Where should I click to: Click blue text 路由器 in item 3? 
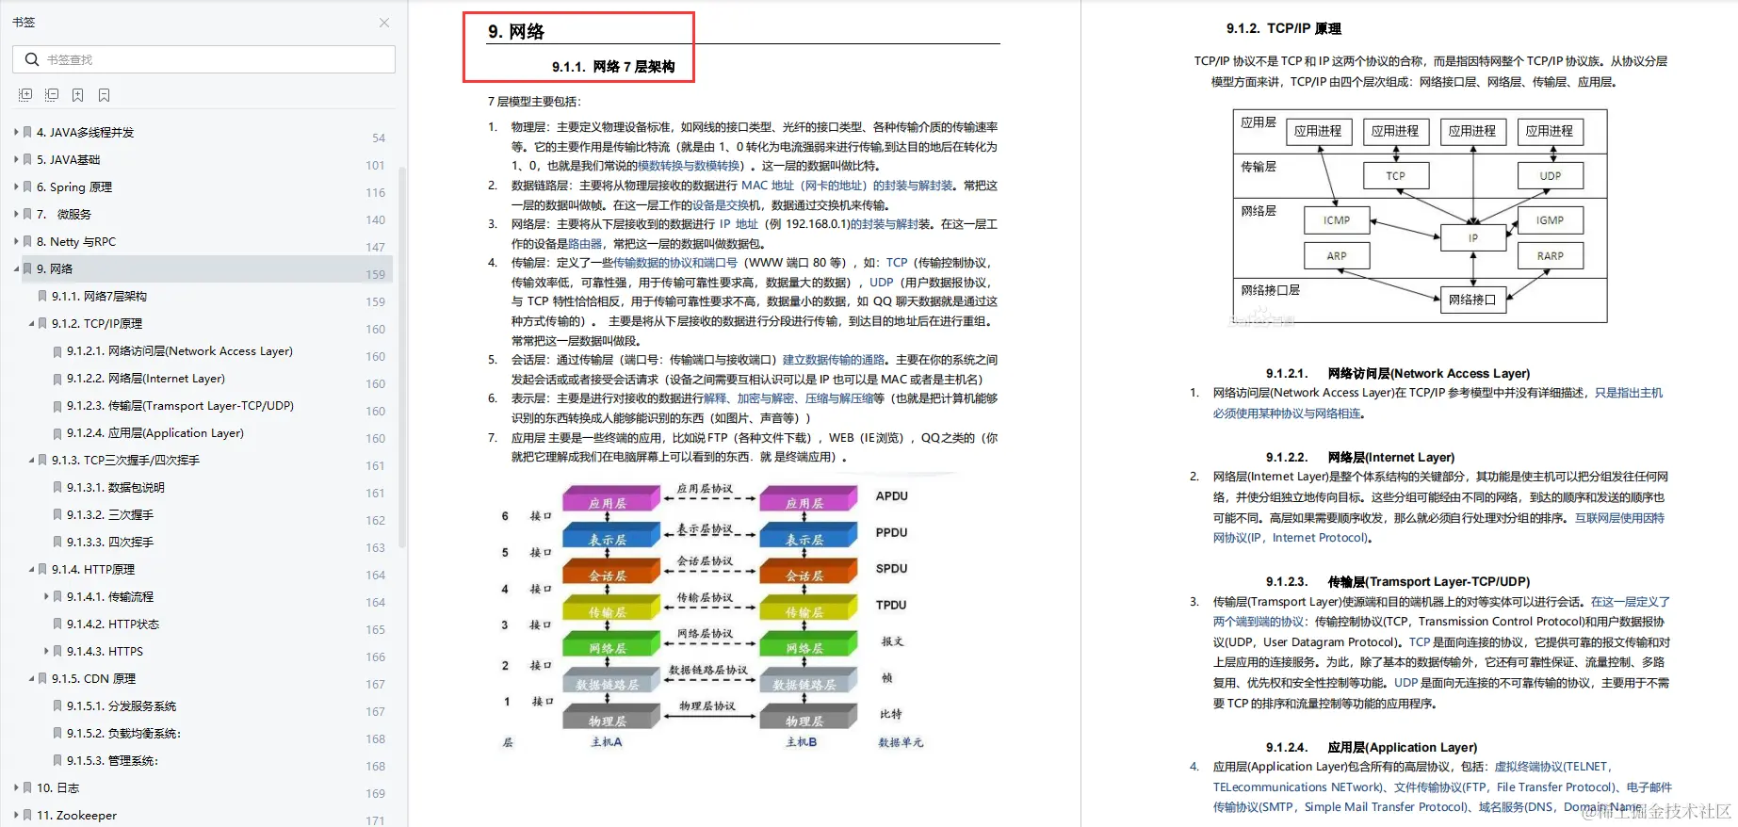(x=585, y=244)
